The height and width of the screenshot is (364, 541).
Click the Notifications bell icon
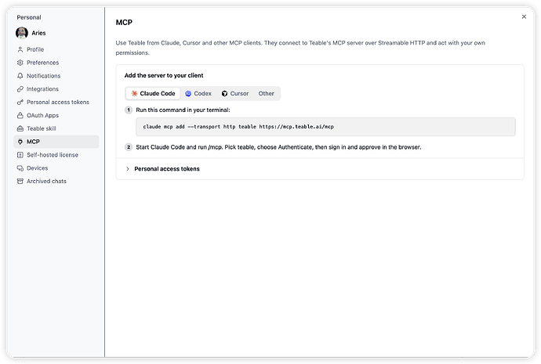(x=20, y=75)
